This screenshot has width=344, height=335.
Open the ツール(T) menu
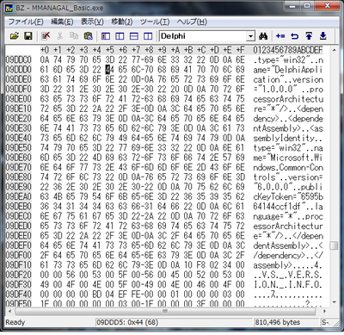coord(155,22)
